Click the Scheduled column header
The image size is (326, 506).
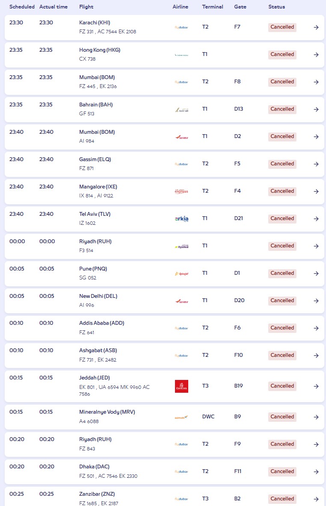coord(22,7)
